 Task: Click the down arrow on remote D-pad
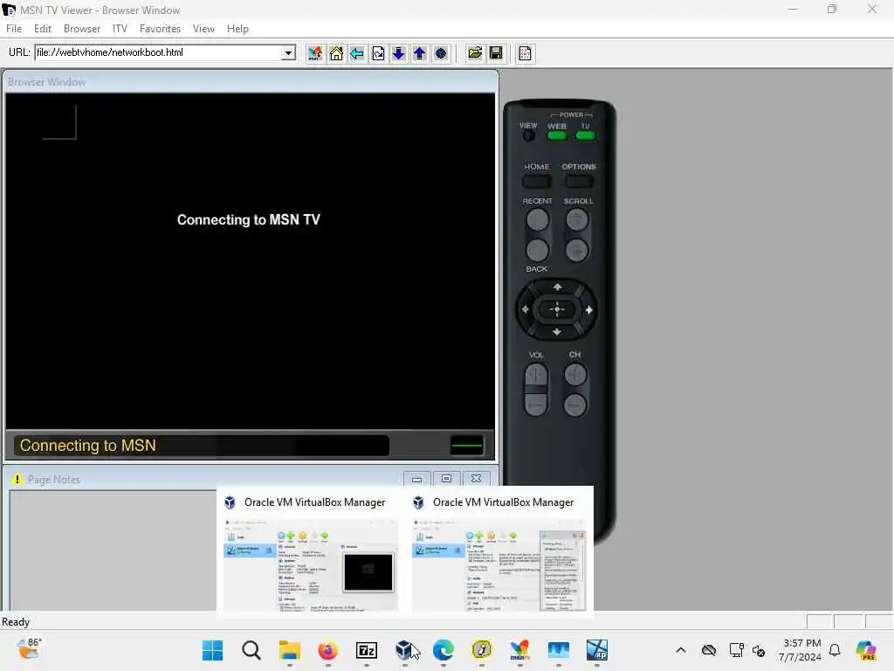(x=557, y=332)
